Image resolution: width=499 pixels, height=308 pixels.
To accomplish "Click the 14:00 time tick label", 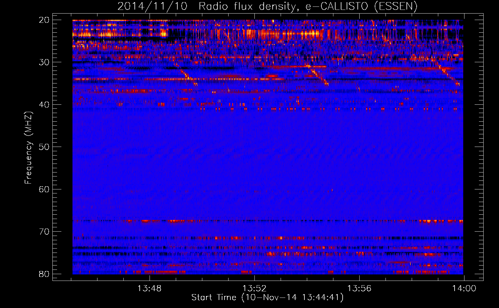I will click(464, 289).
